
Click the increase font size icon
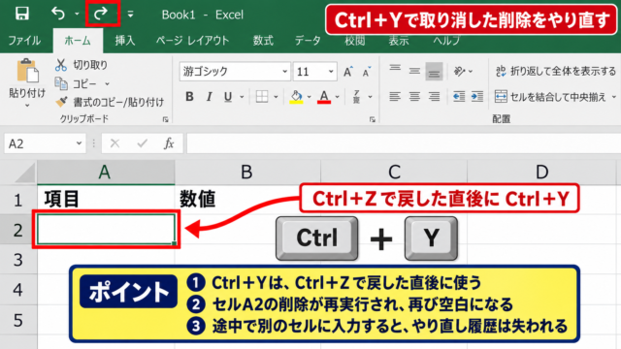(347, 72)
